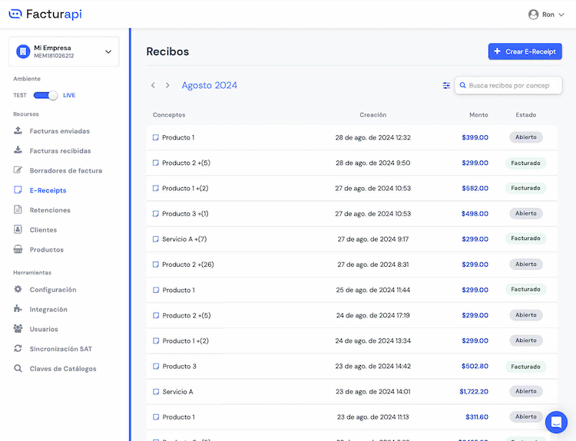
Task: Open the chat support bubble
Action: pos(556,422)
